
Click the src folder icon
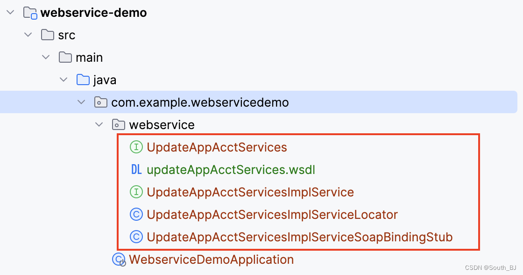(x=47, y=35)
